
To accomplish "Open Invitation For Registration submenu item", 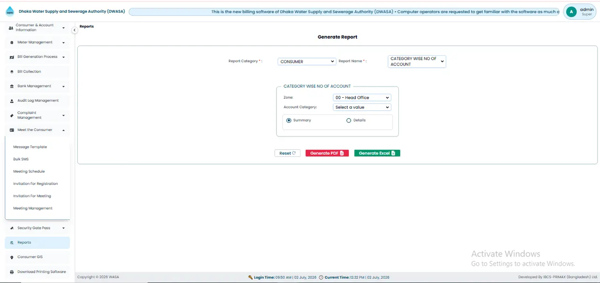I will pyautogui.click(x=36, y=184).
